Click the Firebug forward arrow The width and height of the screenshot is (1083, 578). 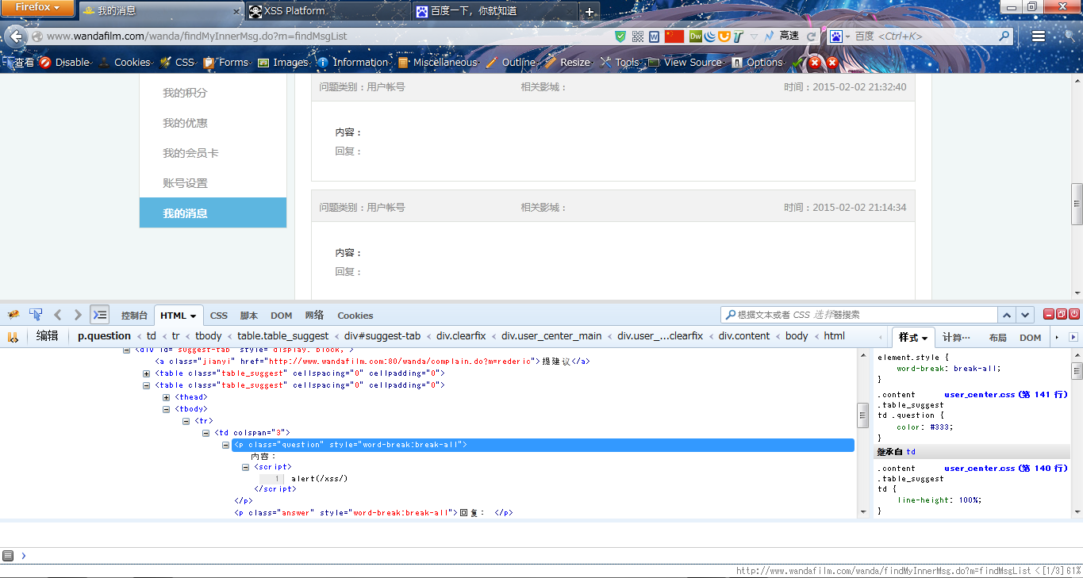click(78, 315)
